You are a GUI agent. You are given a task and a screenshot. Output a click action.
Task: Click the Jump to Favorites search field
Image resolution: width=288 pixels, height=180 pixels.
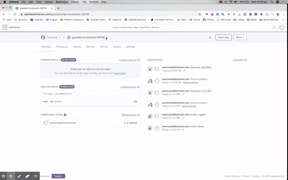coord(144,27)
